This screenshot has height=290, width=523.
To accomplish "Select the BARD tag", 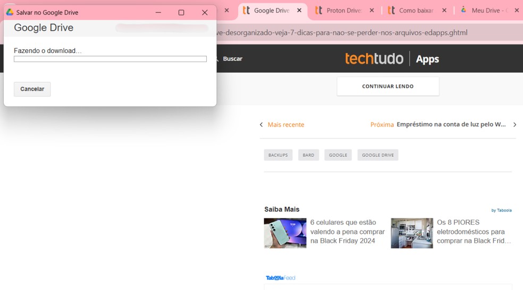I will point(308,155).
